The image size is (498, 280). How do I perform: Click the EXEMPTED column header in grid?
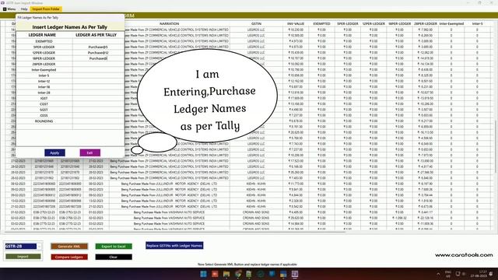tap(321, 24)
